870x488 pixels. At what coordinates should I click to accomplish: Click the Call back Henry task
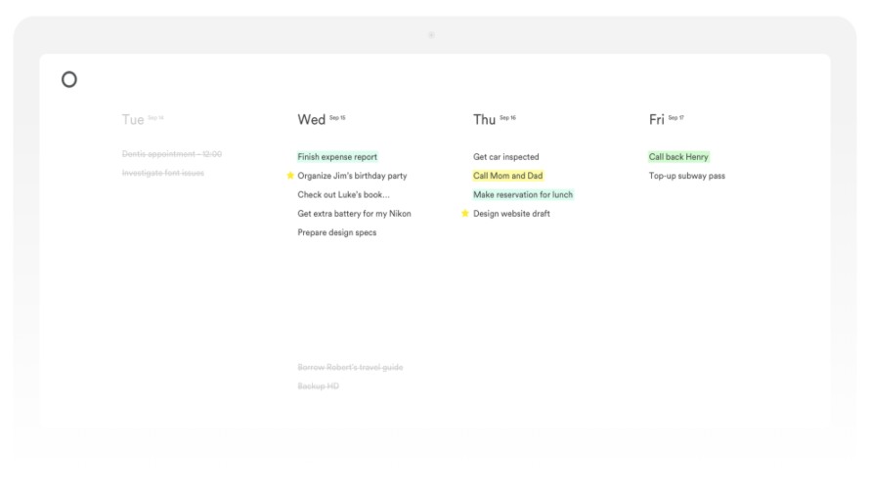pyautogui.click(x=678, y=157)
